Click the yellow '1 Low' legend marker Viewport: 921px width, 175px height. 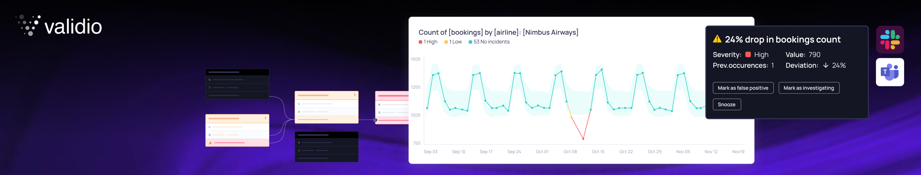coord(446,42)
